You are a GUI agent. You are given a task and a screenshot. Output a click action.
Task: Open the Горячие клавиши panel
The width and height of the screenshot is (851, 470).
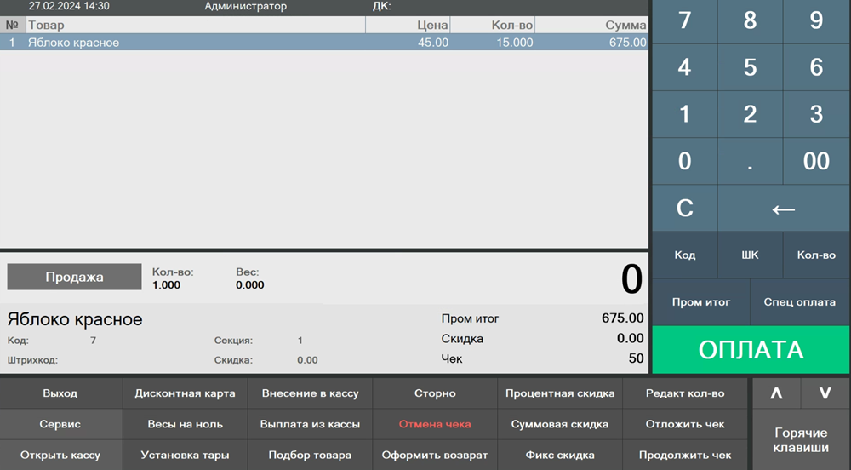coord(801,440)
